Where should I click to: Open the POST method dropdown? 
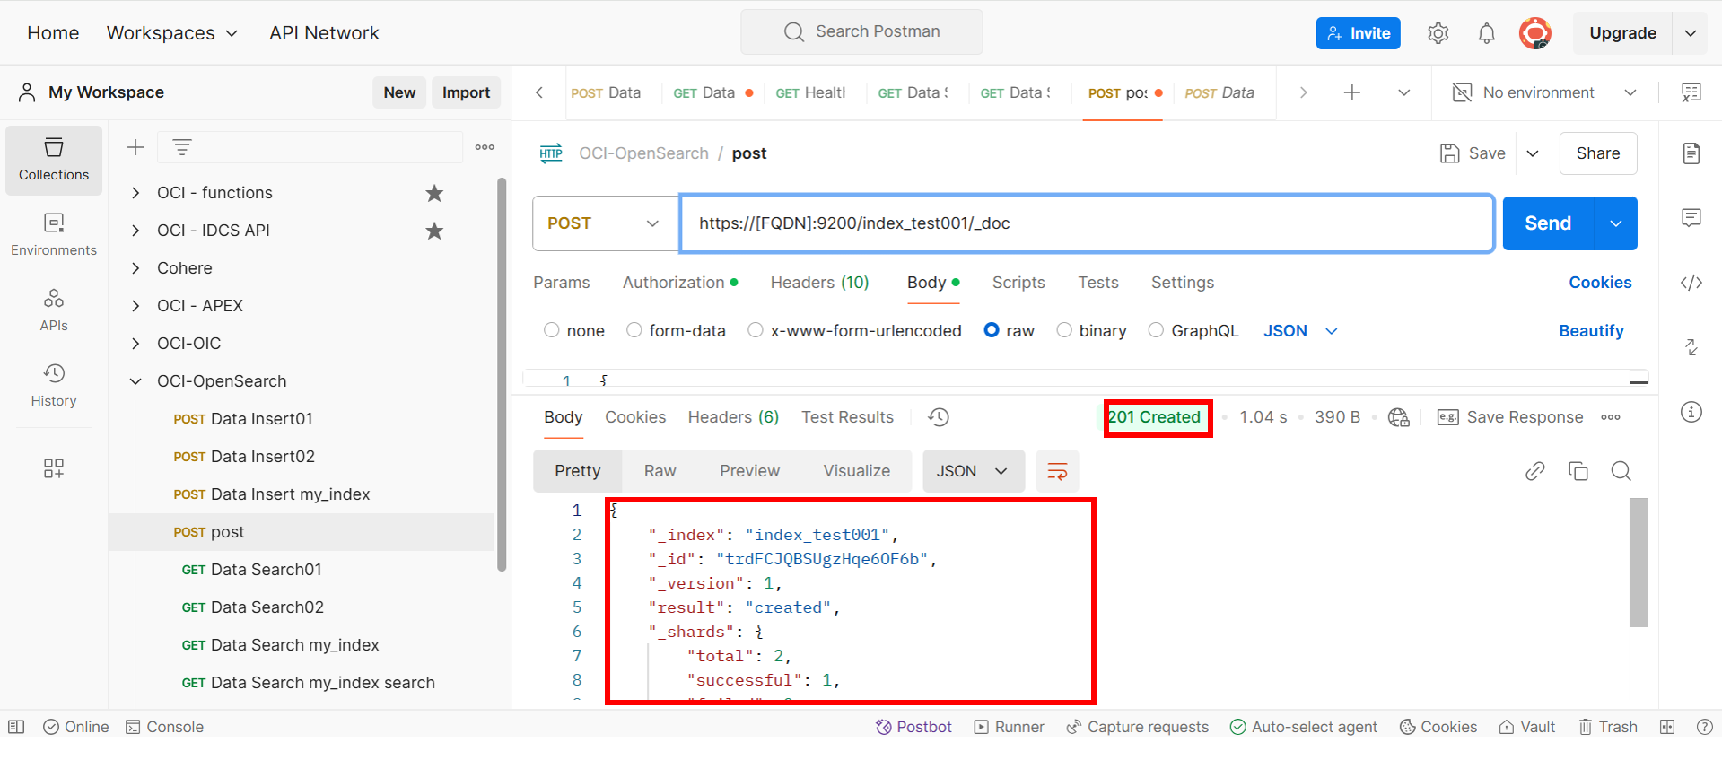tap(606, 223)
